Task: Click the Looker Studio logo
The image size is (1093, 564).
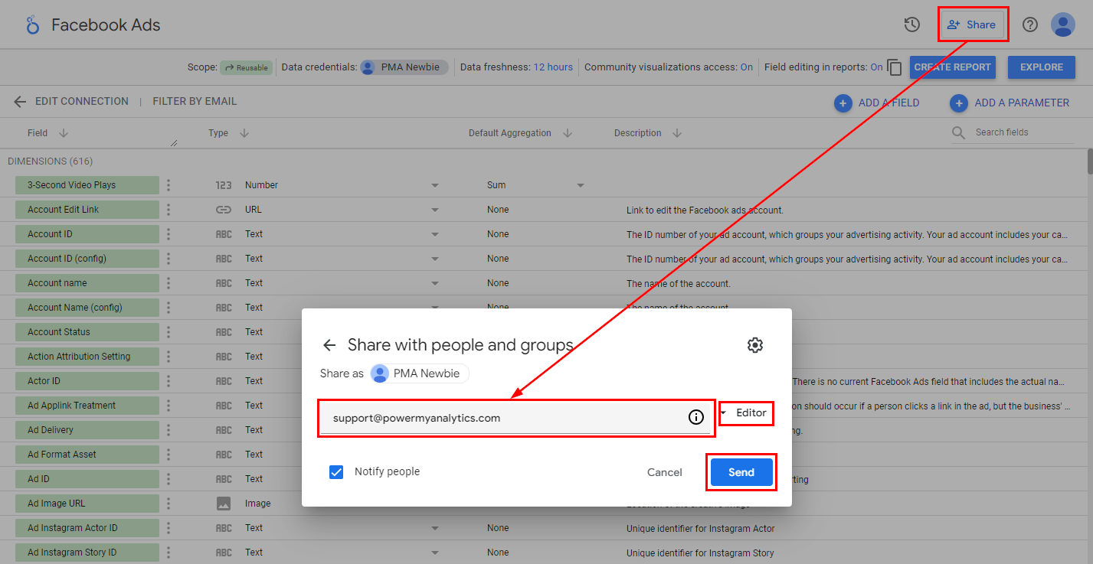Action: click(x=32, y=24)
